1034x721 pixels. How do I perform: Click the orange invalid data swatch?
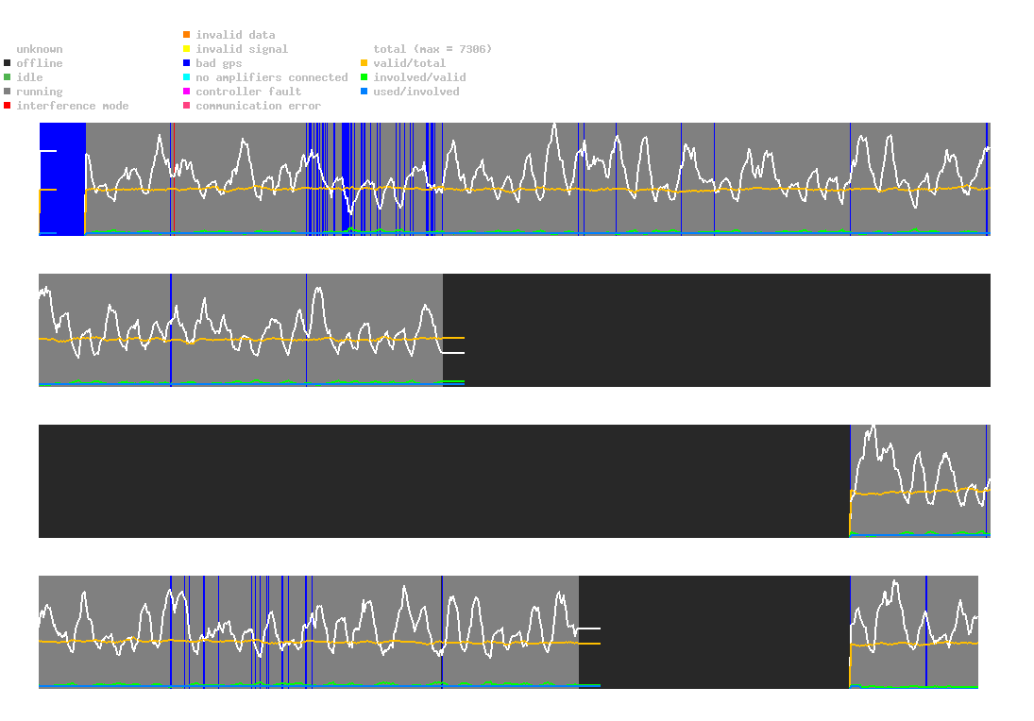tap(186, 35)
